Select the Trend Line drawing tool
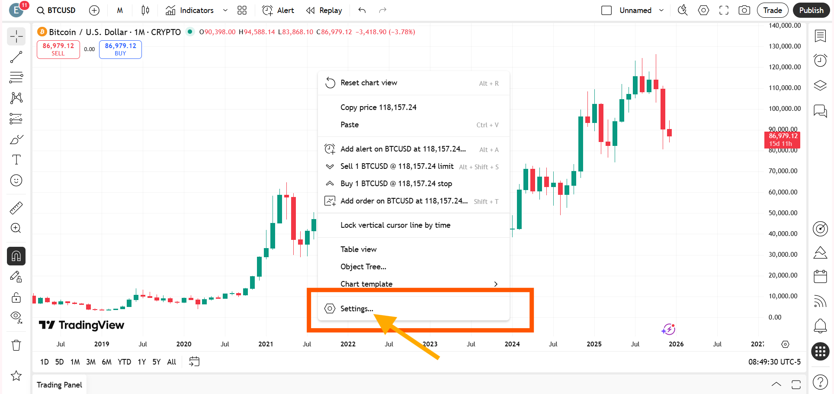Image resolution: width=834 pixels, height=394 pixels. tap(16, 57)
